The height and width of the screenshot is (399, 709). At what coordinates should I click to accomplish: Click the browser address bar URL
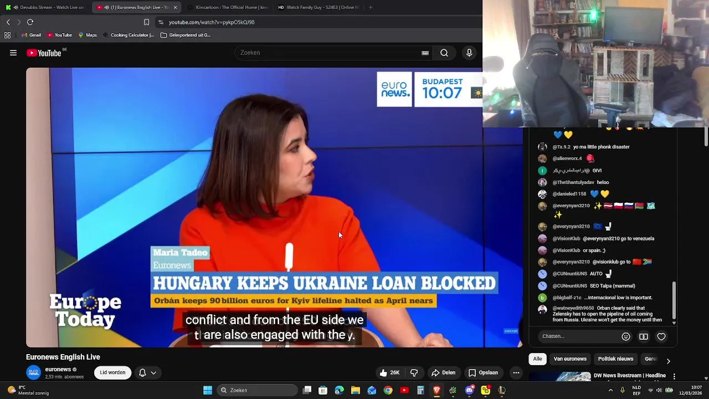click(x=212, y=22)
